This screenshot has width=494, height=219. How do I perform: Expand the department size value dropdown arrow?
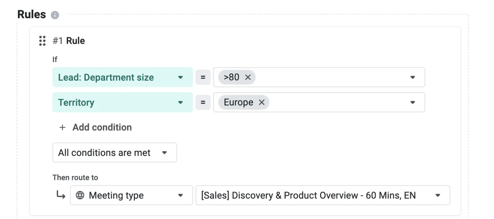pyautogui.click(x=413, y=77)
